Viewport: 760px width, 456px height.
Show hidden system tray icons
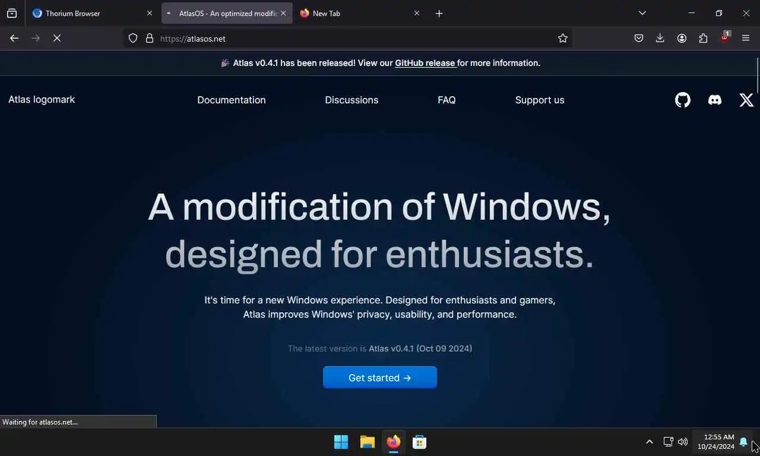point(650,442)
